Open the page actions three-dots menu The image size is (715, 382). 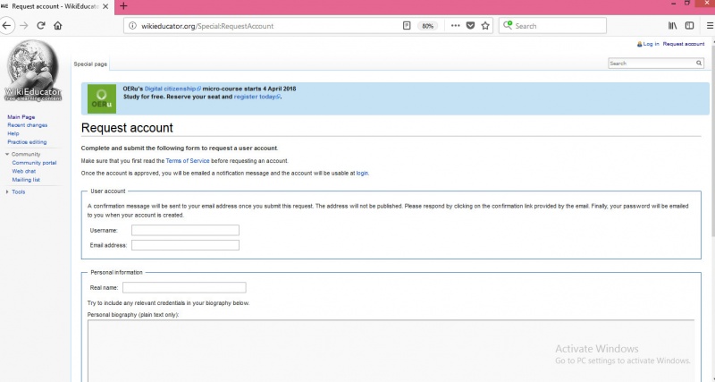[455, 26]
